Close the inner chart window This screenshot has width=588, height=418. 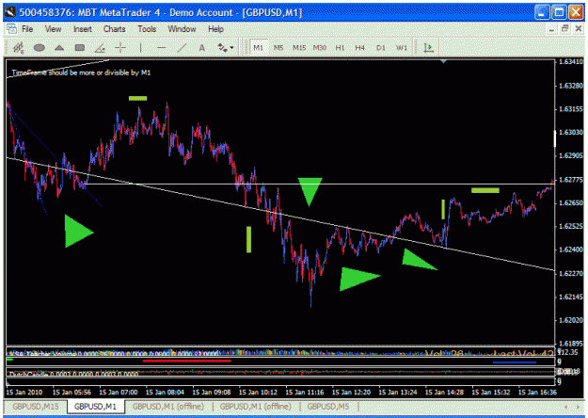click(578, 29)
